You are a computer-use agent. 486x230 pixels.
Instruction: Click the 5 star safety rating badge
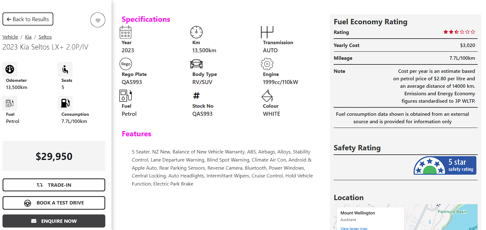(x=445, y=165)
